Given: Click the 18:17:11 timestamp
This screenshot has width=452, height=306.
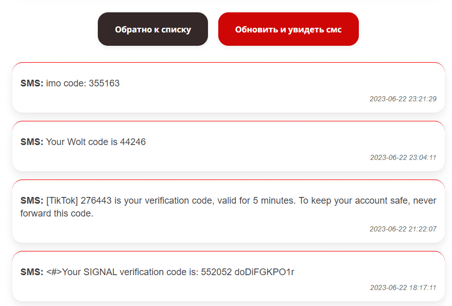Looking at the screenshot, I should 403,287.
